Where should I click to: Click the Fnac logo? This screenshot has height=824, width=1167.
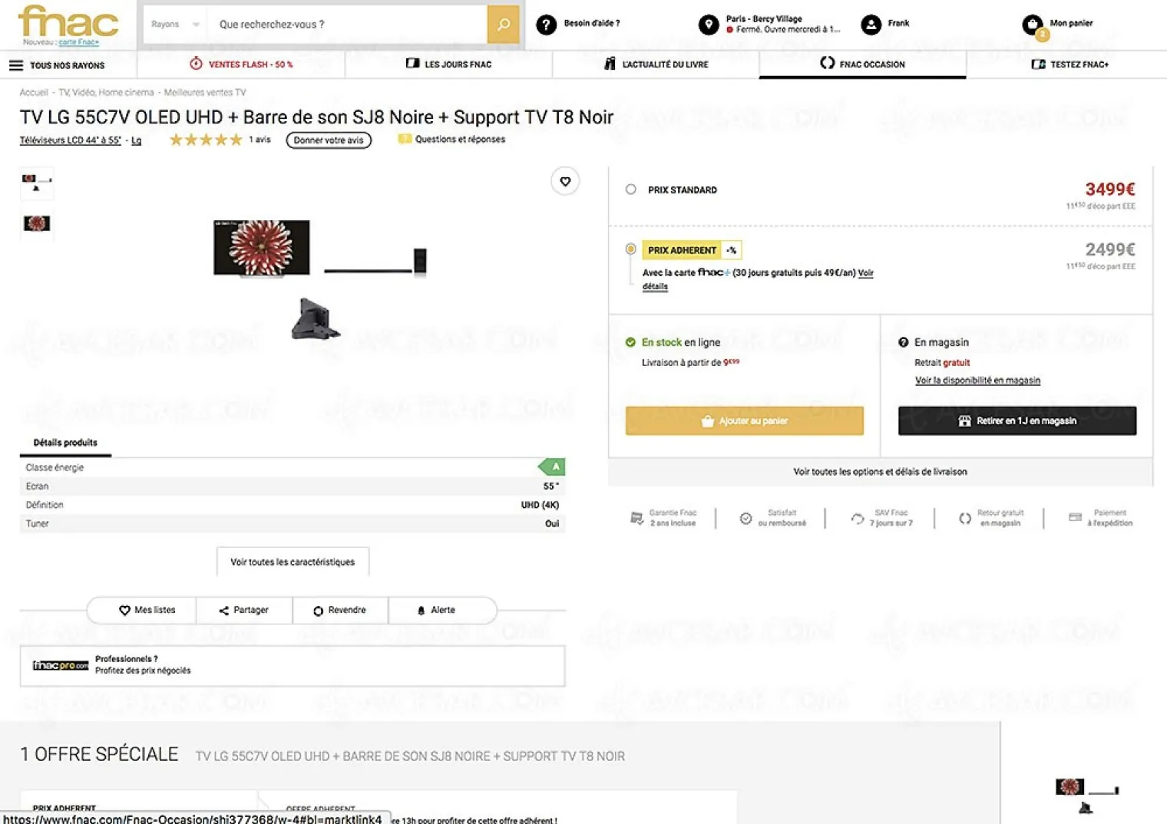click(68, 21)
